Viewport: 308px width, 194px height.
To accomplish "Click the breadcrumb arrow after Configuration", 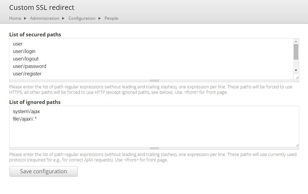I will coord(99,18).
